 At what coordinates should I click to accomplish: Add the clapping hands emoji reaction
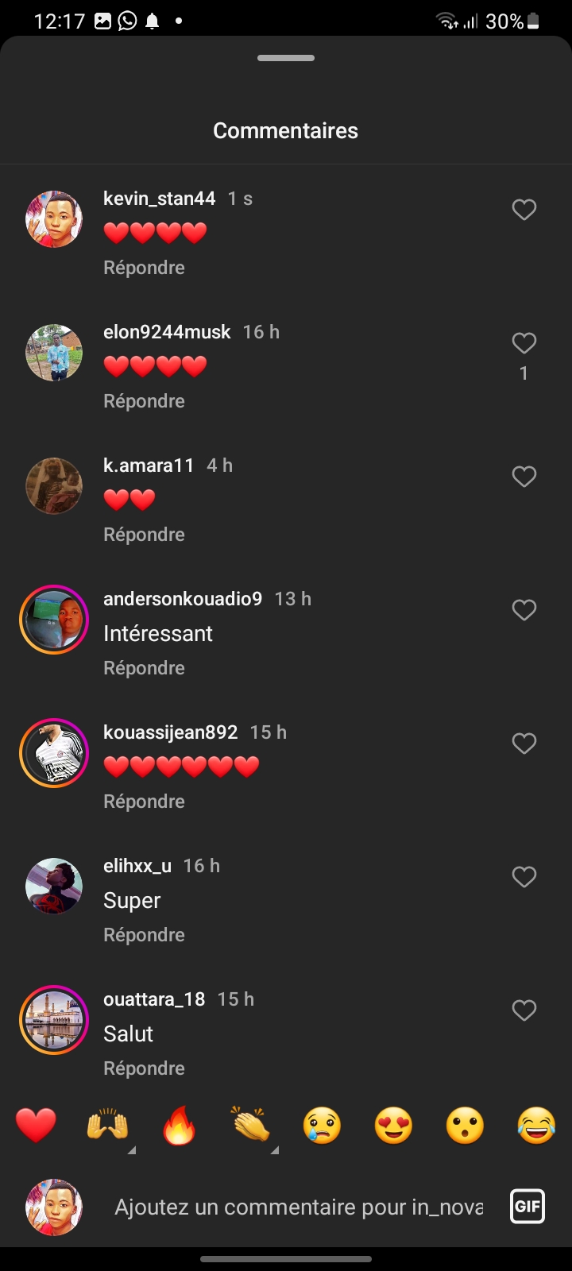coord(251,1126)
